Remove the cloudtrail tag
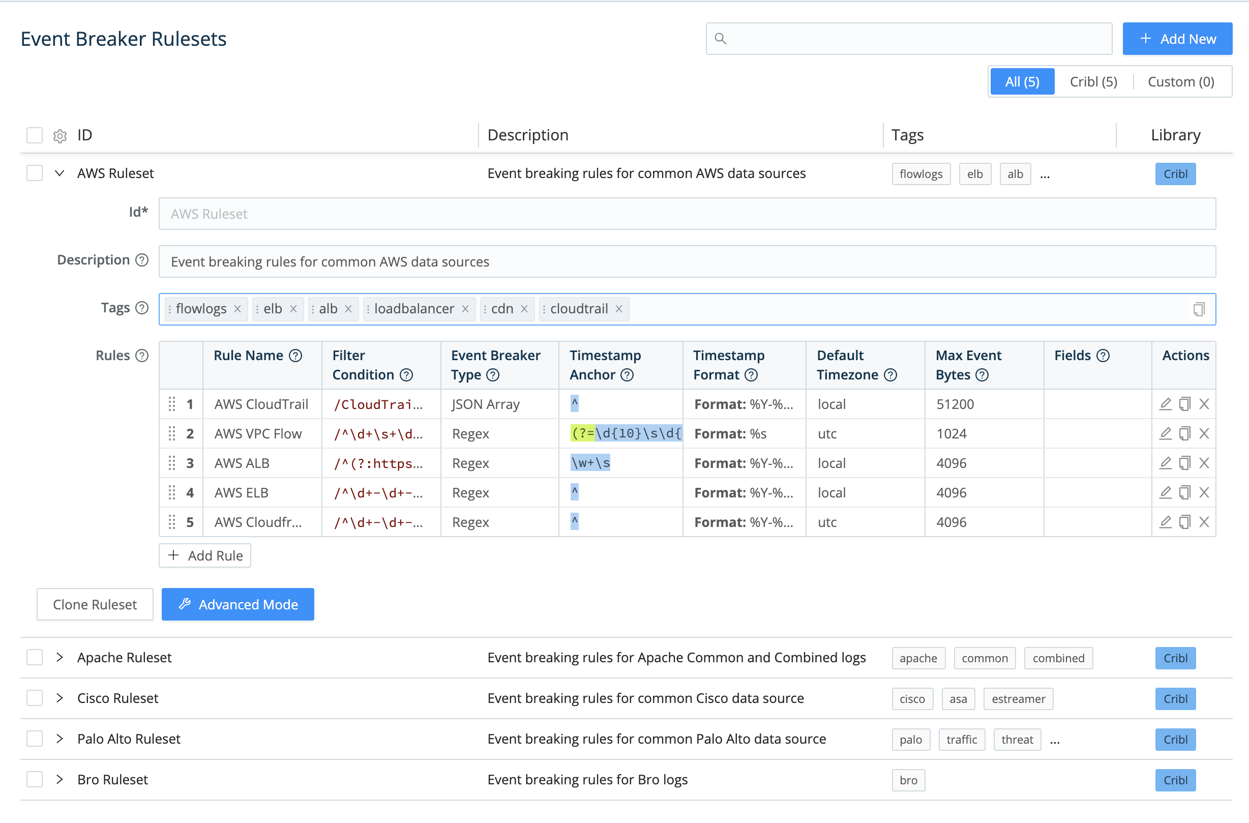The image size is (1249, 823). click(619, 309)
